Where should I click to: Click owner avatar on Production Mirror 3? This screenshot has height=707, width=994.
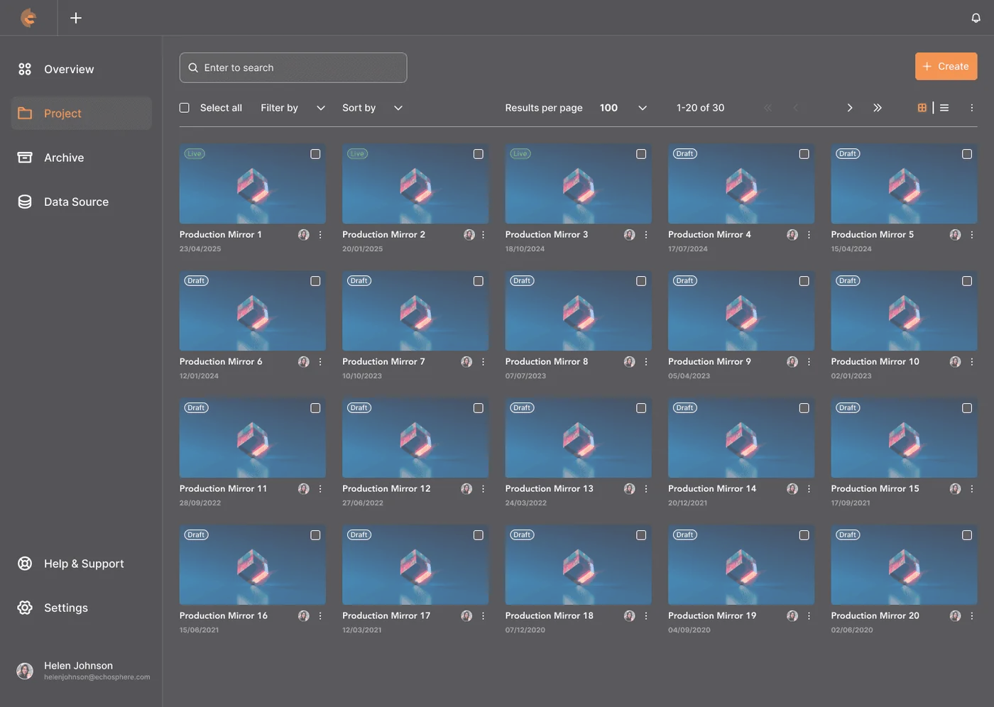(x=630, y=235)
